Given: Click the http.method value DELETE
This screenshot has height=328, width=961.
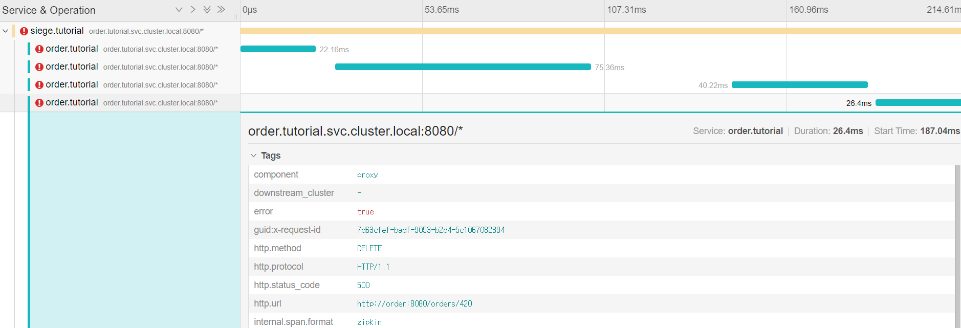Looking at the screenshot, I should pyautogui.click(x=369, y=249).
